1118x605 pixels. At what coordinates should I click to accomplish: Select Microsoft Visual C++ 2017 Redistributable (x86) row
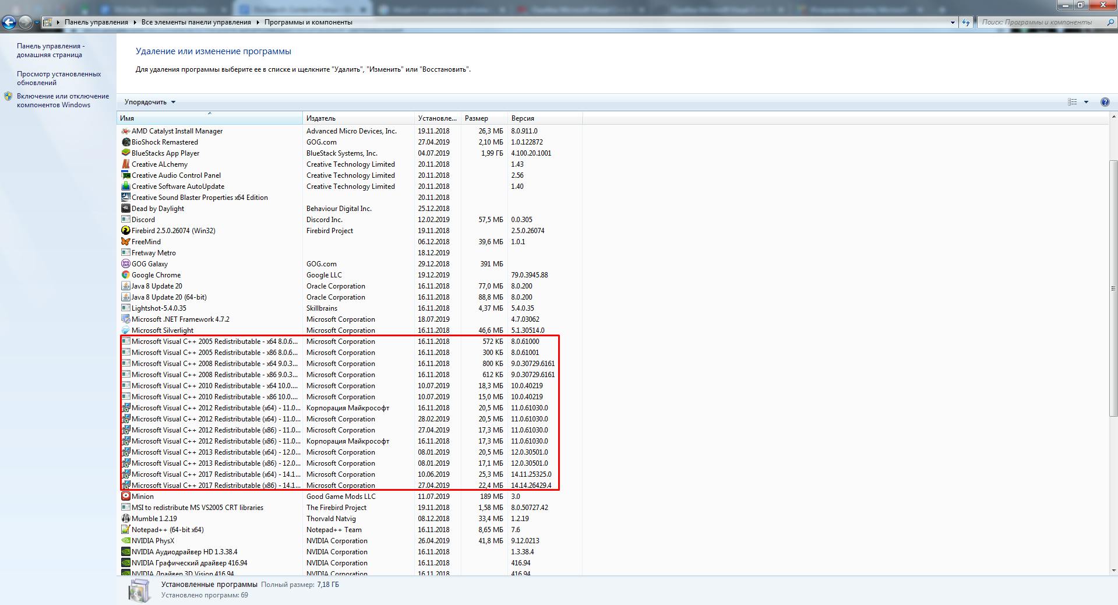click(350, 486)
